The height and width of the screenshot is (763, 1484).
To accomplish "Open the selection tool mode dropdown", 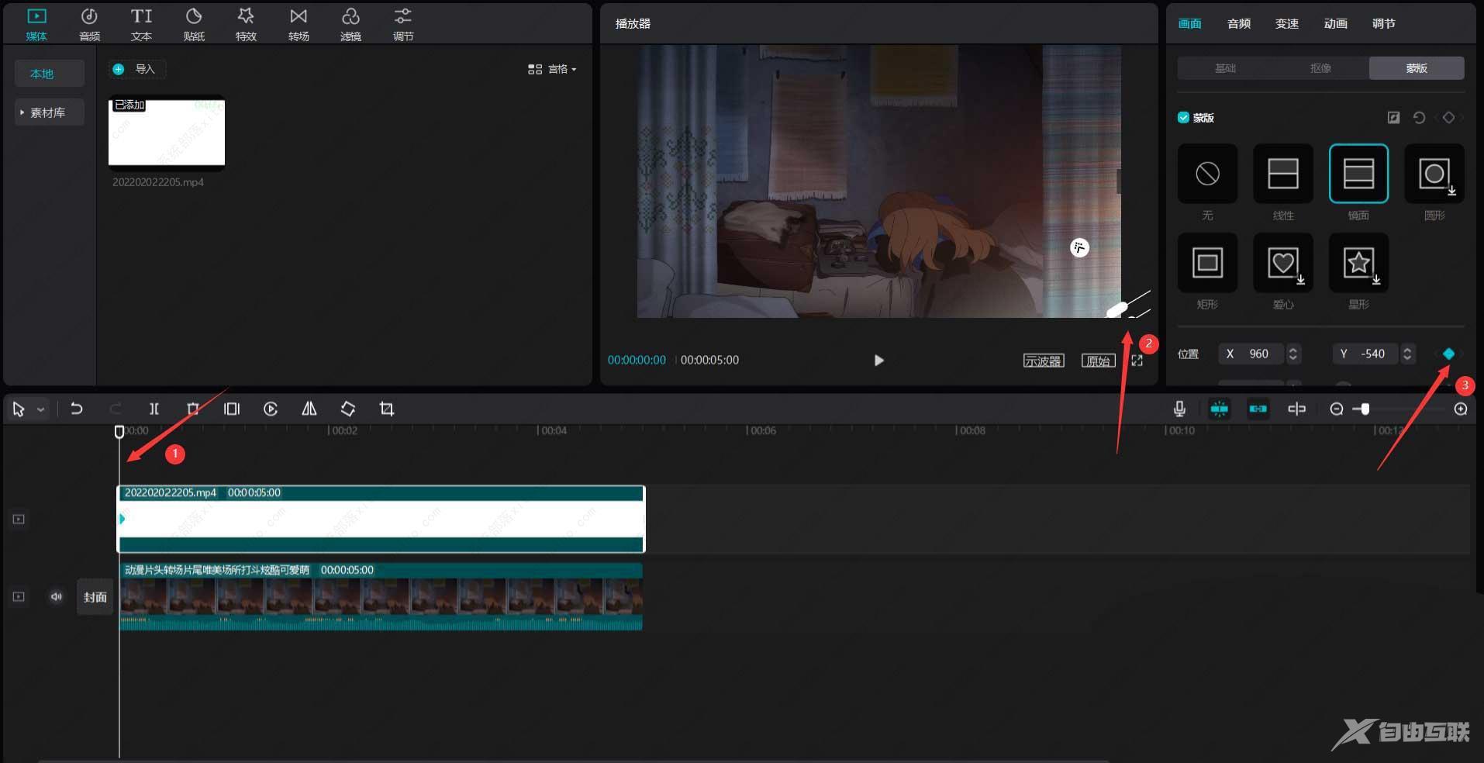I will (41, 409).
